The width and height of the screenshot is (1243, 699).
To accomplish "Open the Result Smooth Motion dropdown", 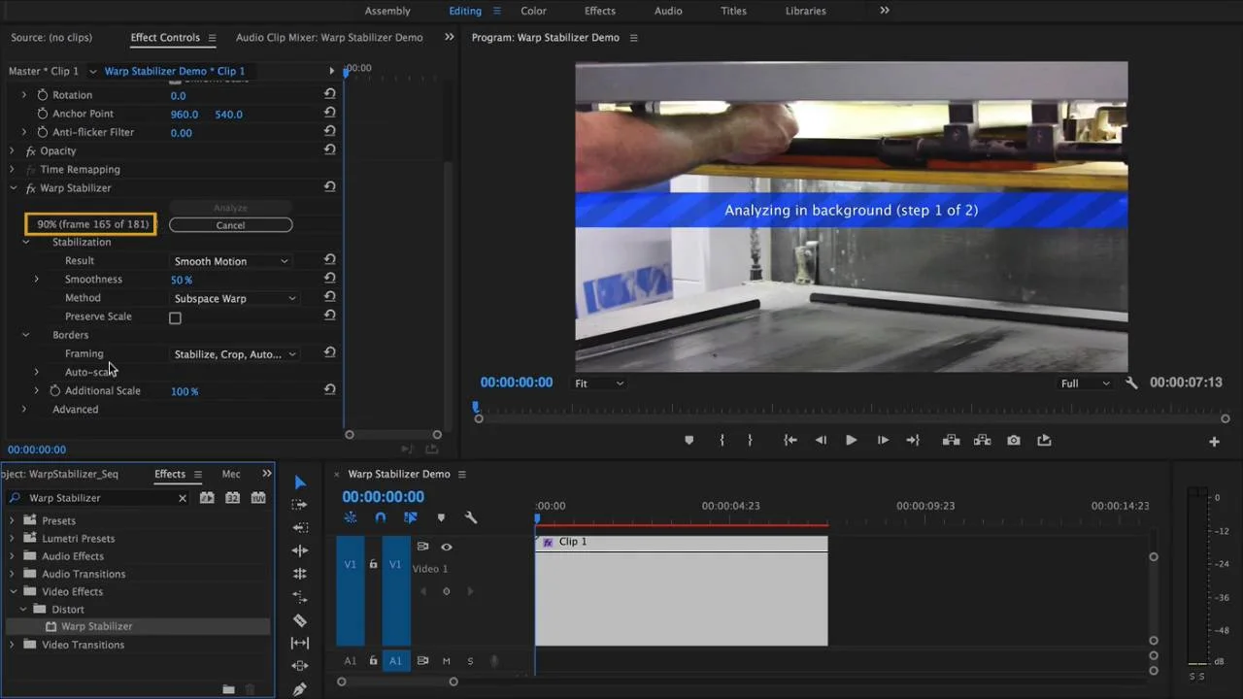I will point(231,261).
